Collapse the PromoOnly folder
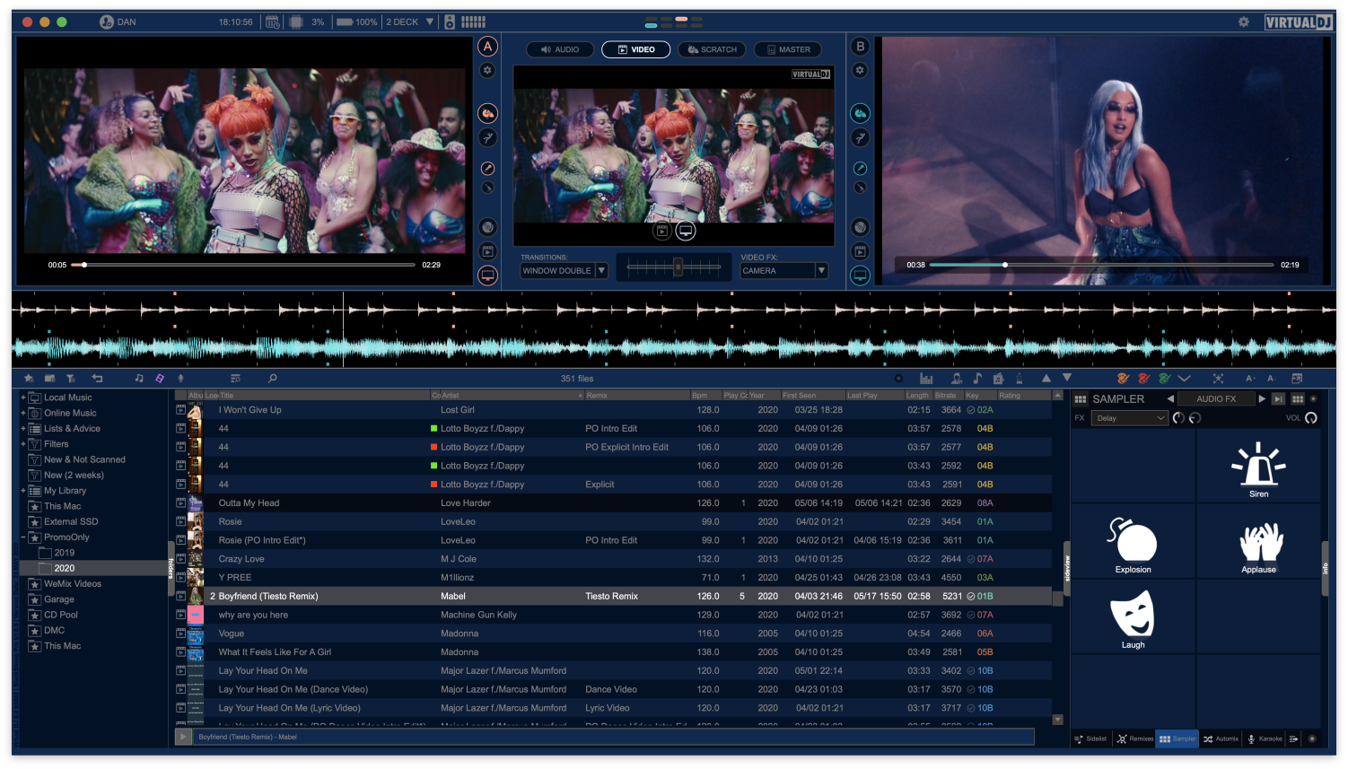This screenshot has width=1348, height=769. (23, 537)
